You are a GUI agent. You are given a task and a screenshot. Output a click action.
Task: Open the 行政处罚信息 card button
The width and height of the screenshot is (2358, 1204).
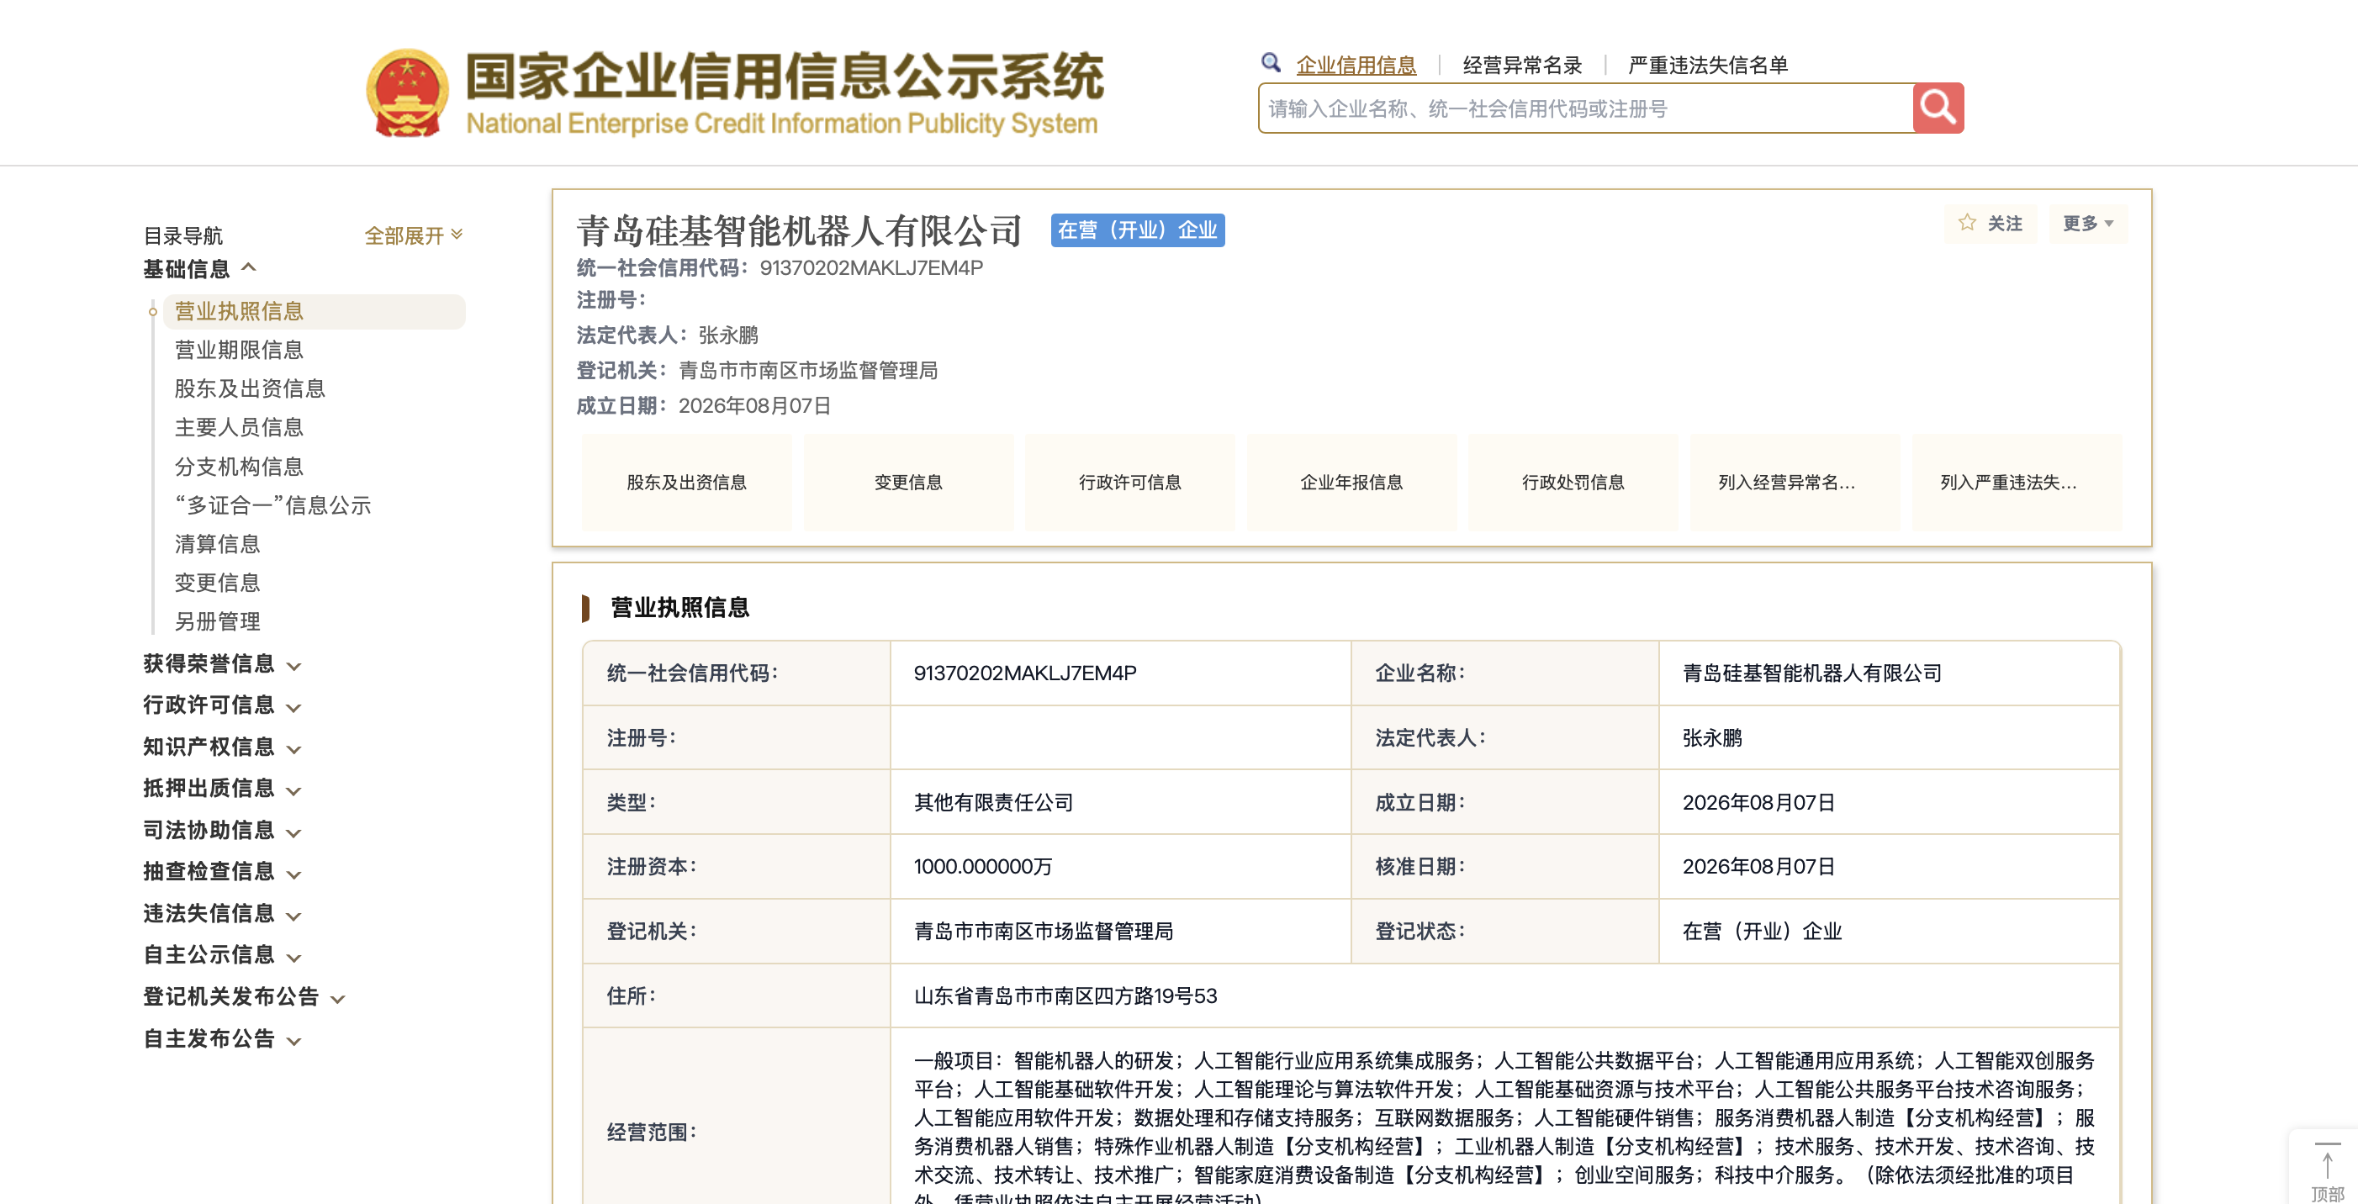pos(1573,482)
